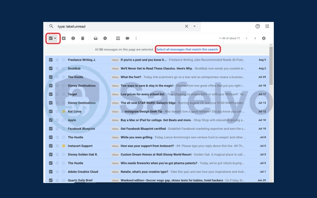Screen dimensions: 317x198
Task: Uncheck the BookBub message checkbox
Action: [x=51, y=69]
